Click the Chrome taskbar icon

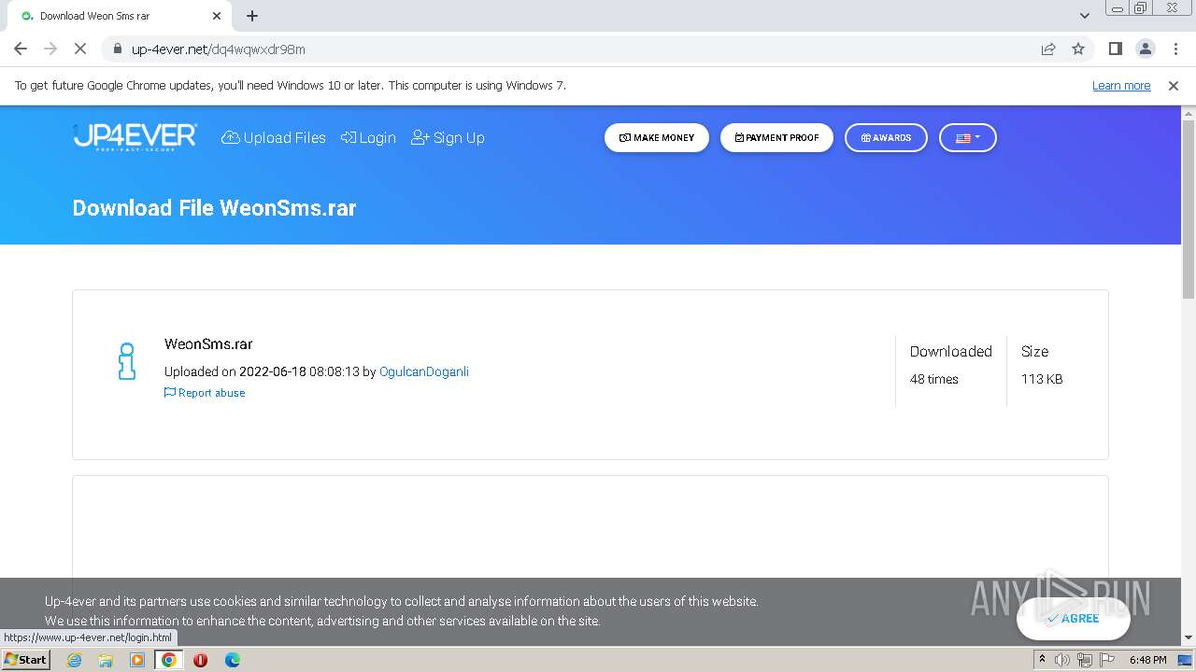click(169, 660)
